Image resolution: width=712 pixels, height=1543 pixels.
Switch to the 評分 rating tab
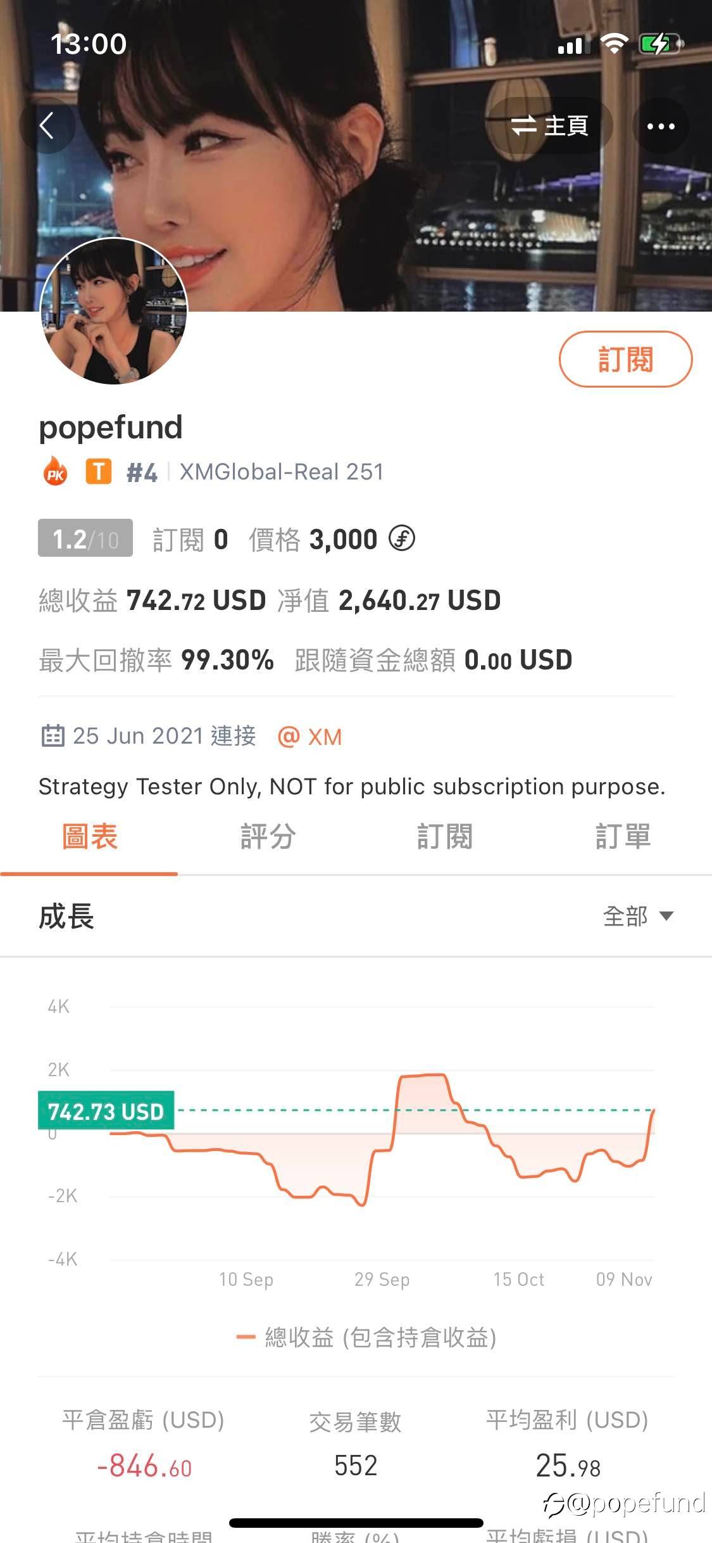point(268,836)
